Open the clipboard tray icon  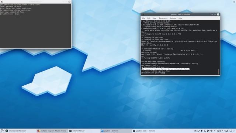click(195, 131)
